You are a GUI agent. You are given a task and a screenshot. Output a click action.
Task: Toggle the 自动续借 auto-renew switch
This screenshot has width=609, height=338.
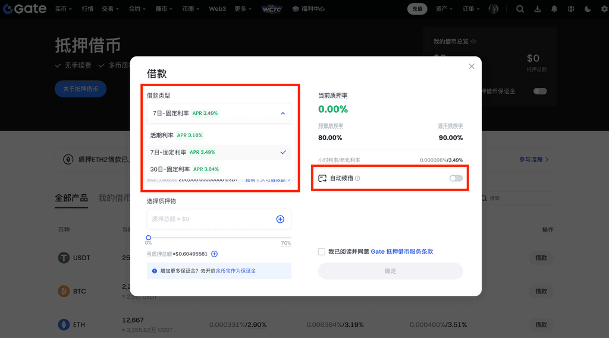click(456, 178)
